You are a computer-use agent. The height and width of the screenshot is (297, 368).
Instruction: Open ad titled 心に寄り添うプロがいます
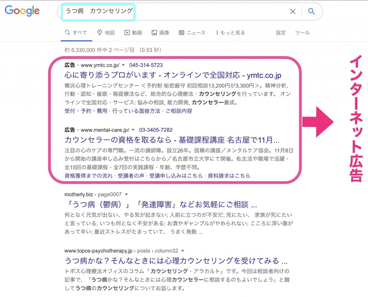pyautogui.click(x=173, y=75)
